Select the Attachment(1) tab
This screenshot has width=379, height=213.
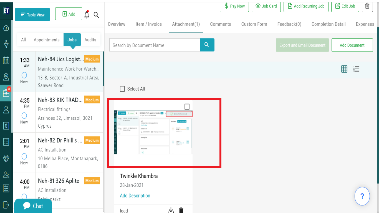(186, 24)
